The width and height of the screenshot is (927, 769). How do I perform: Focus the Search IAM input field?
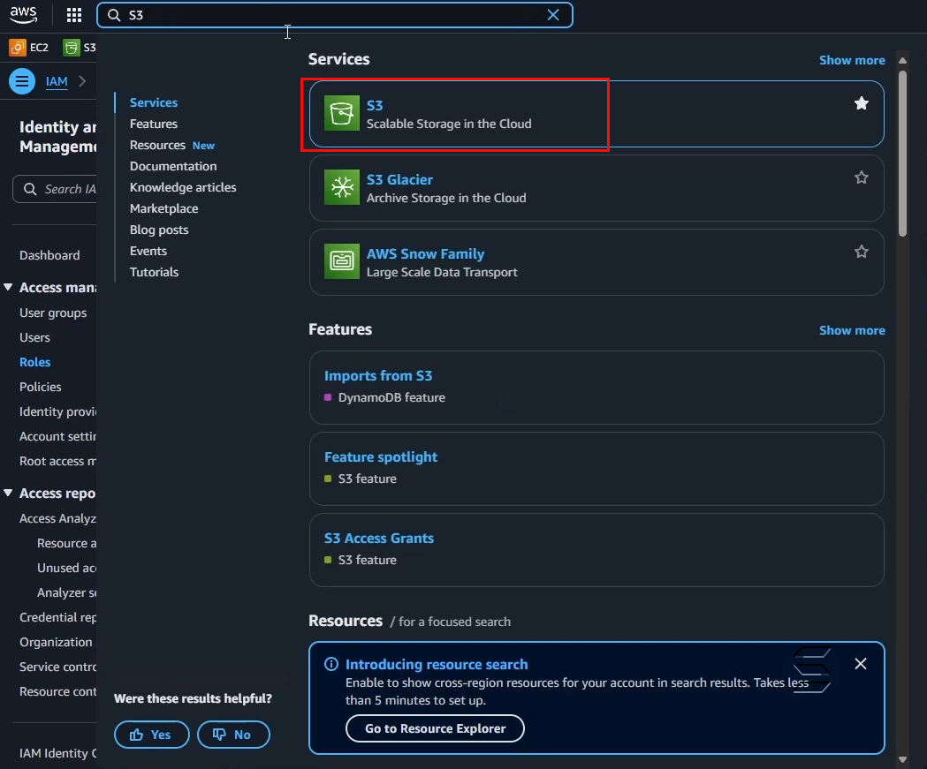pyautogui.click(x=55, y=189)
